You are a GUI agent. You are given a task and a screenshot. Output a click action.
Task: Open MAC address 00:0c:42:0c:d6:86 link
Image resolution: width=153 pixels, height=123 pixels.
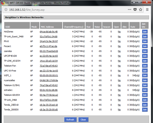[x=48, y=90]
